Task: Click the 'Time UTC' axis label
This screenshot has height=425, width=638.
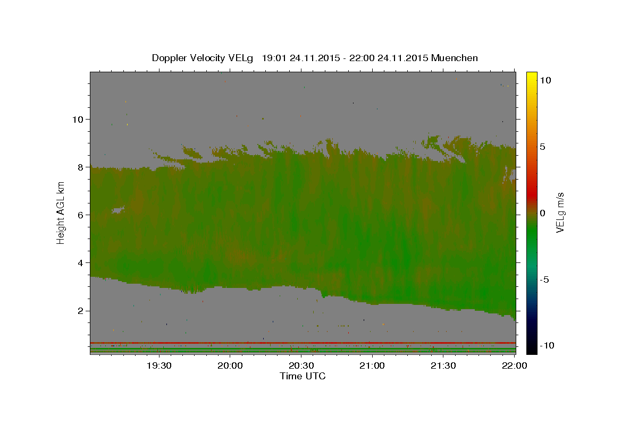Action: click(303, 376)
